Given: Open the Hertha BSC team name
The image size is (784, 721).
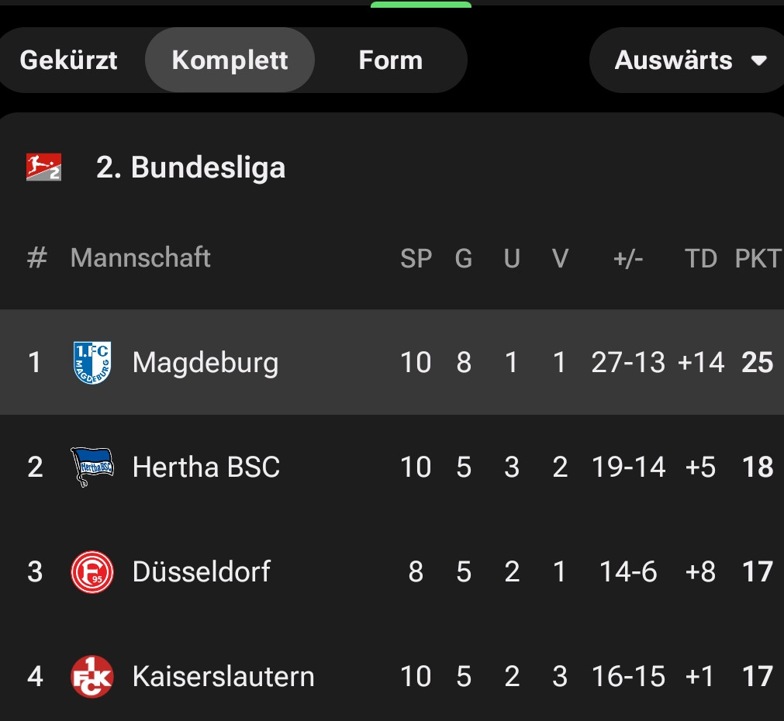Looking at the screenshot, I should tap(205, 467).
